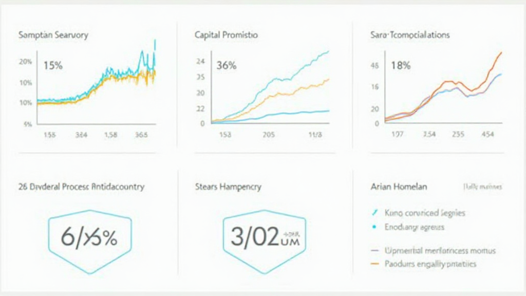This screenshot has width=526, height=296.
Task: Open the Capital Promistio chart title
Action: [227, 35]
